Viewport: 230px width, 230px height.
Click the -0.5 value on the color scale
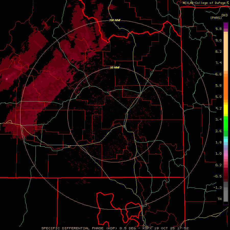pyautogui.click(x=217, y=176)
